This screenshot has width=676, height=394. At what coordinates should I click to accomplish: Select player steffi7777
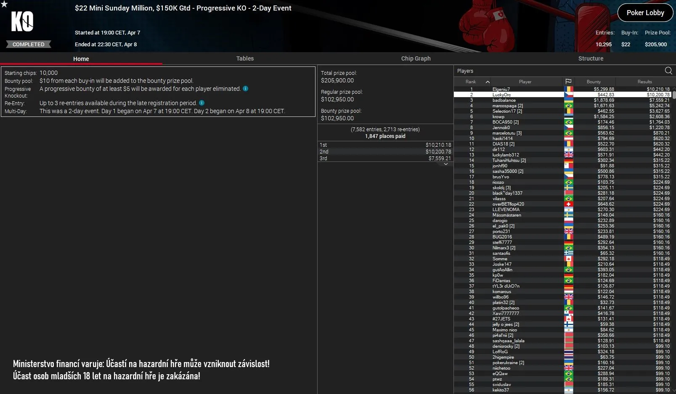coord(563,242)
